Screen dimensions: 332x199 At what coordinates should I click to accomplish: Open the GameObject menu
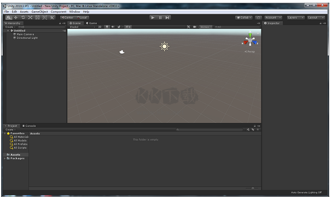coord(39,11)
